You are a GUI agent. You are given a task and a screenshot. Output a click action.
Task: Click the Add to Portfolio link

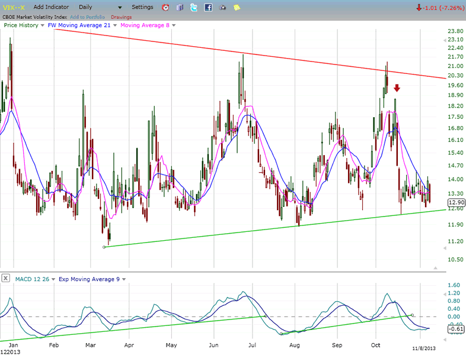[89, 17]
